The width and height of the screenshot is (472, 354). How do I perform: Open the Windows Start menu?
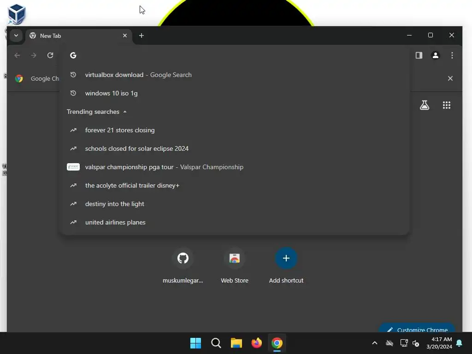195,343
